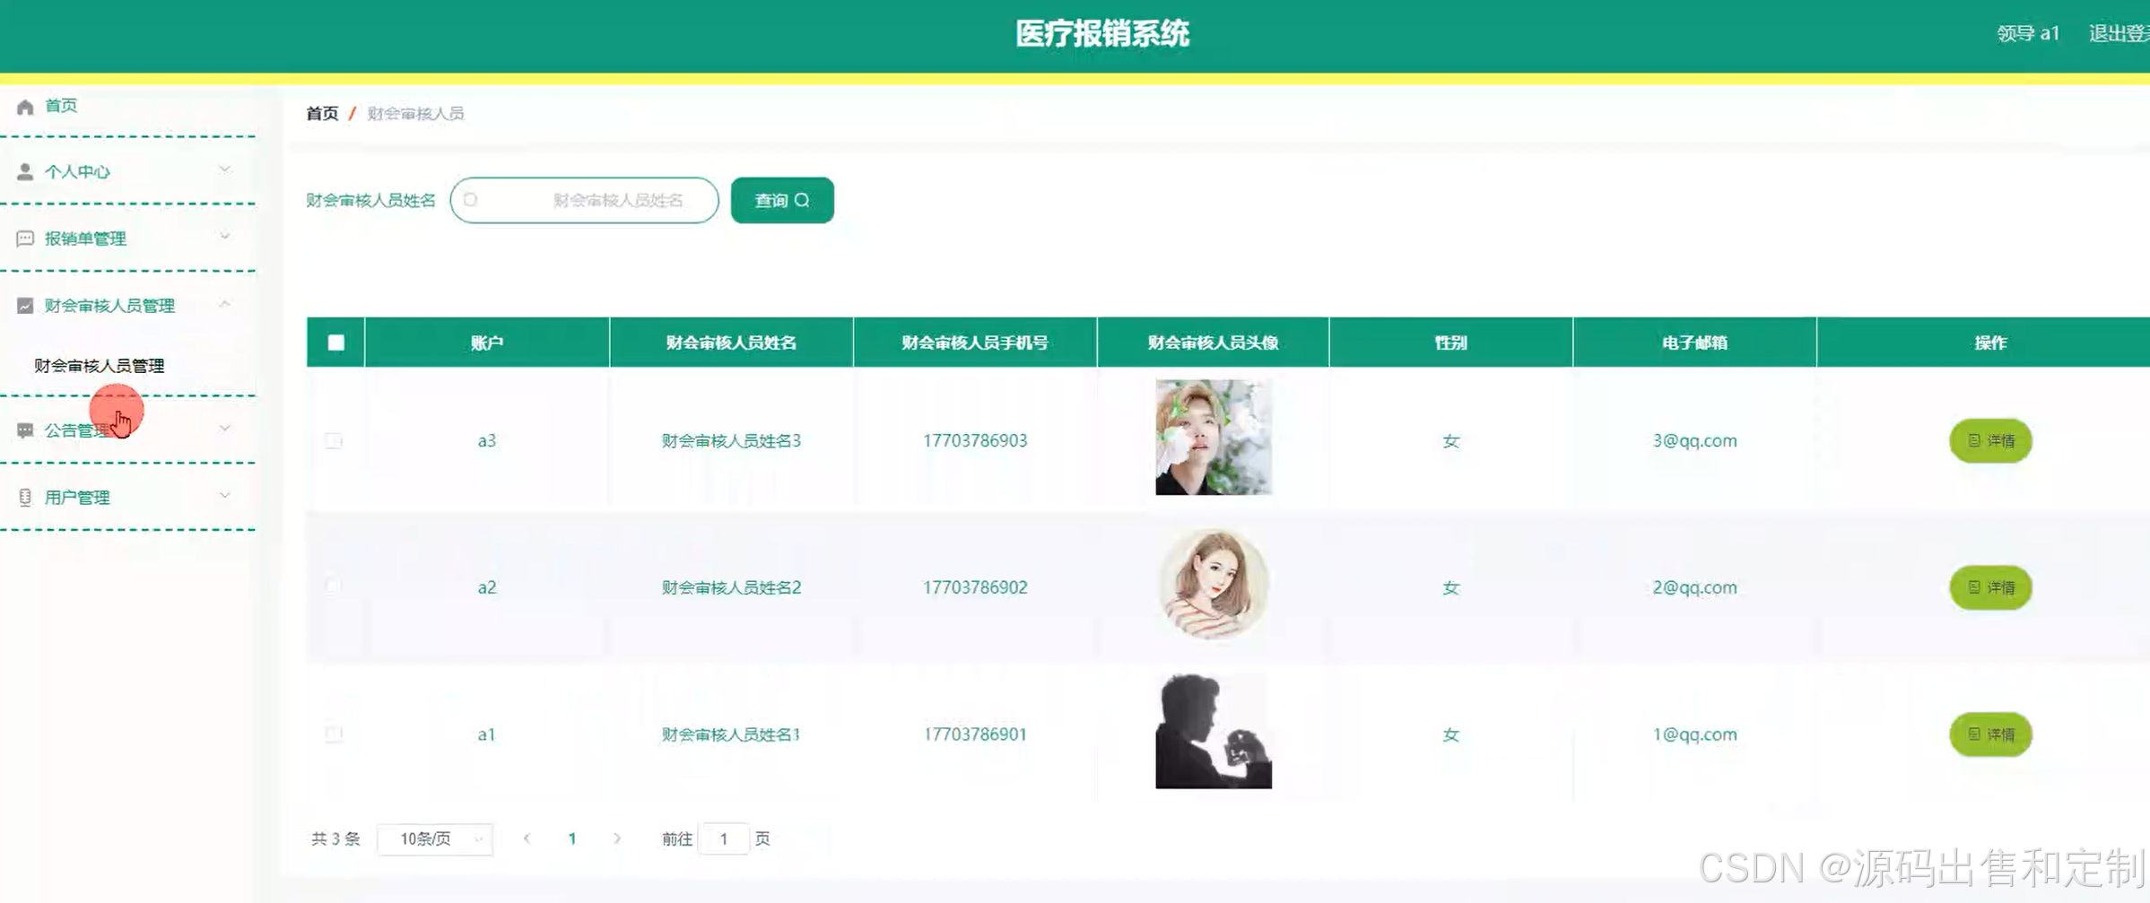Screen dimensions: 2150x903
Task: Click the 用户管理 user list icon
Action: 25,496
